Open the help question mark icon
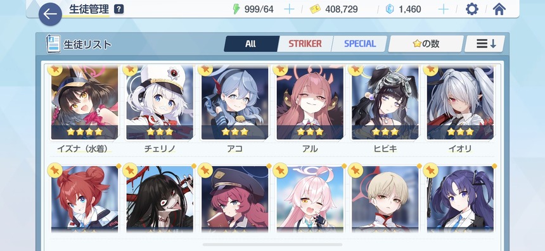 point(119,9)
